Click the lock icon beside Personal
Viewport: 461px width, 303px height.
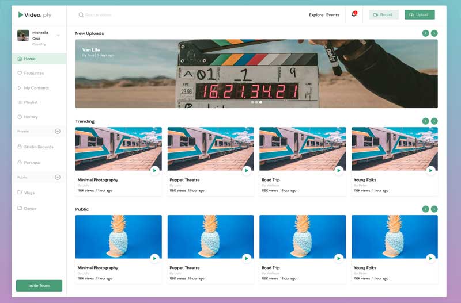pos(20,162)
